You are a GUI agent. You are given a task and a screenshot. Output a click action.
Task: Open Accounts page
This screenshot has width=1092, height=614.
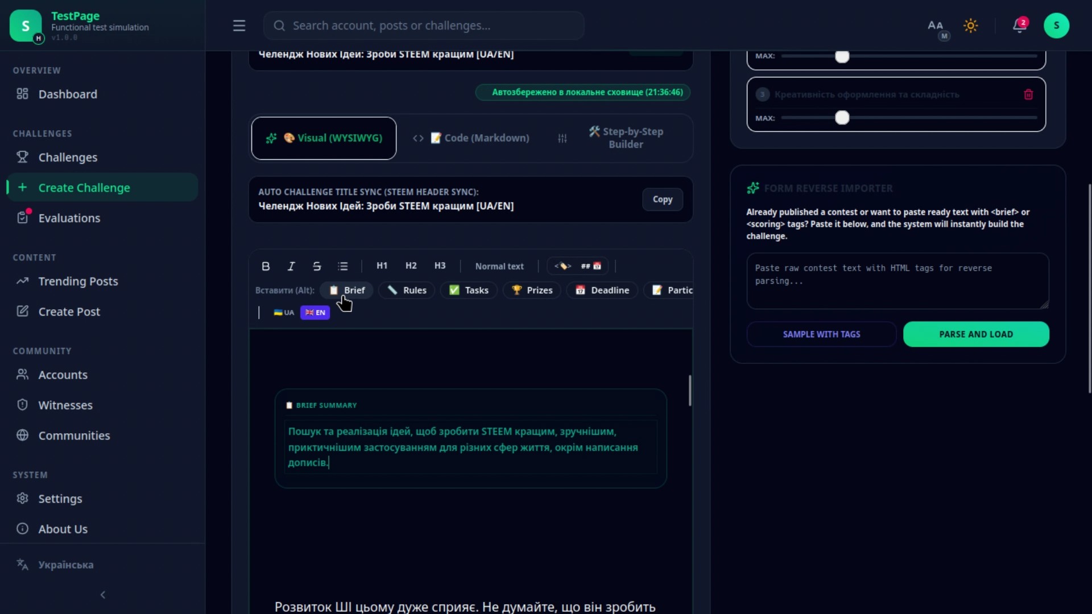point(102,375)
